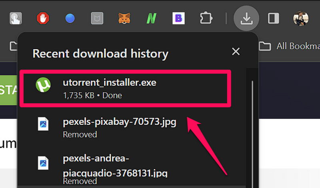320x188 pixels.
Task: Click the uTorrent installer file icon
Action: pyautogui.click(x=43, y=85)
